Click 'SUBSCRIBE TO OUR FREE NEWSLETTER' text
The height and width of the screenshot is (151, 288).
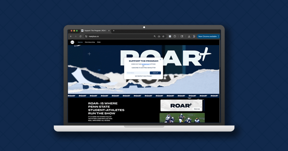(x=143, y=68)
